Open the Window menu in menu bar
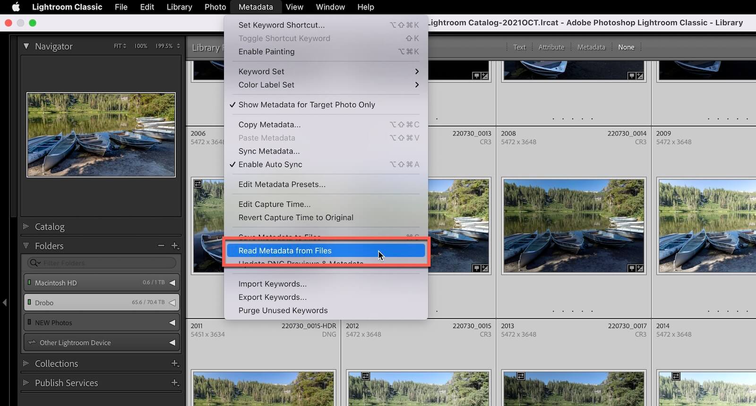 [x=330, y=7]
